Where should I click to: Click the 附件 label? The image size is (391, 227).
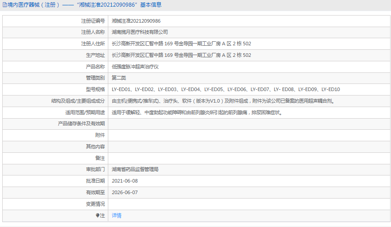coord(100,135)
